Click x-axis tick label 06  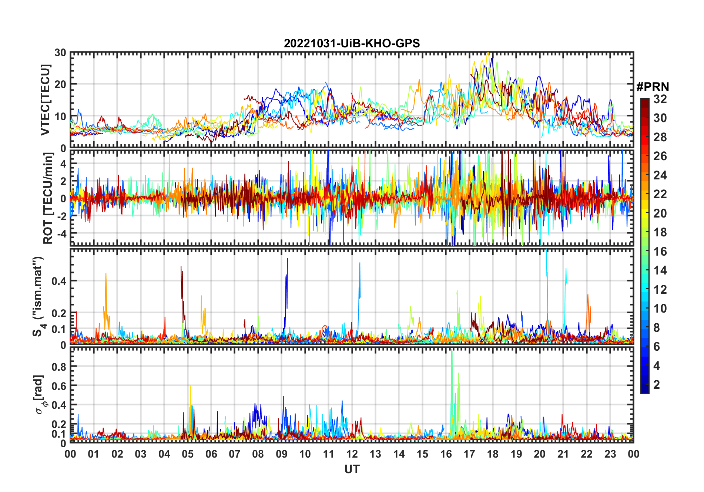(x=211, y=454)
